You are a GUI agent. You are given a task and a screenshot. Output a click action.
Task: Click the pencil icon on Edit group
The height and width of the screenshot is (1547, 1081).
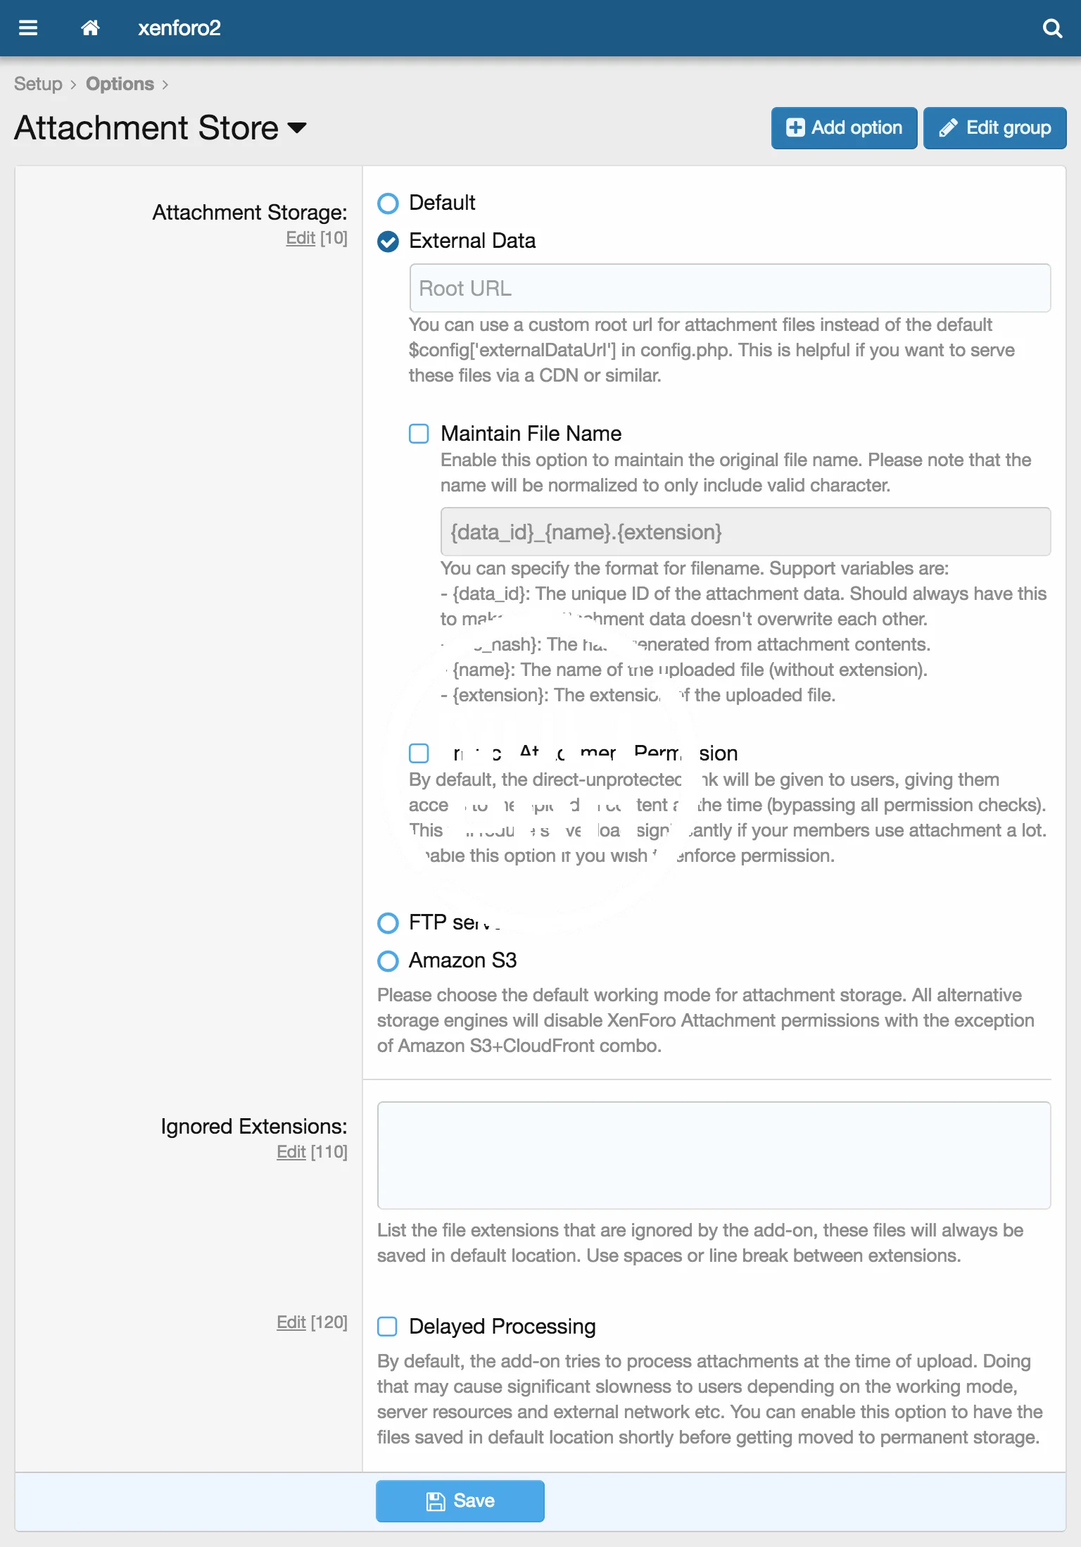click(x=948, y=127)
